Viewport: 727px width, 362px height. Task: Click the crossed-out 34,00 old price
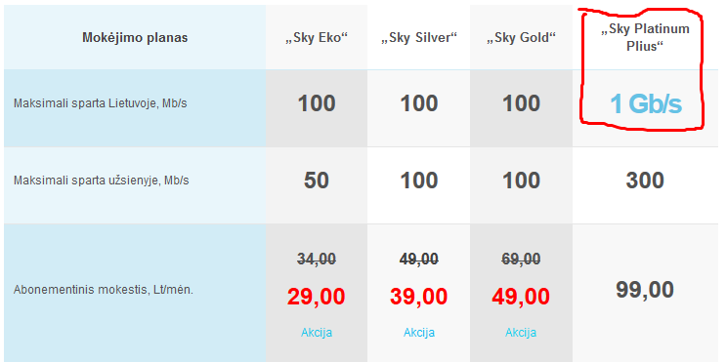317,260
